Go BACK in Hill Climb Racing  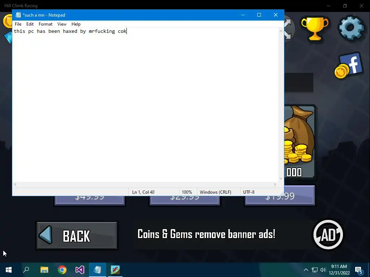(x=77, y=236)
